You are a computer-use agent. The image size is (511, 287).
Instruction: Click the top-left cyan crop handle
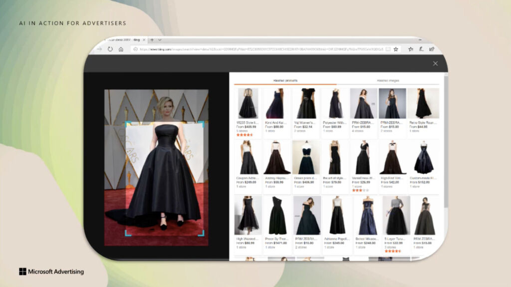coord(128,124)
